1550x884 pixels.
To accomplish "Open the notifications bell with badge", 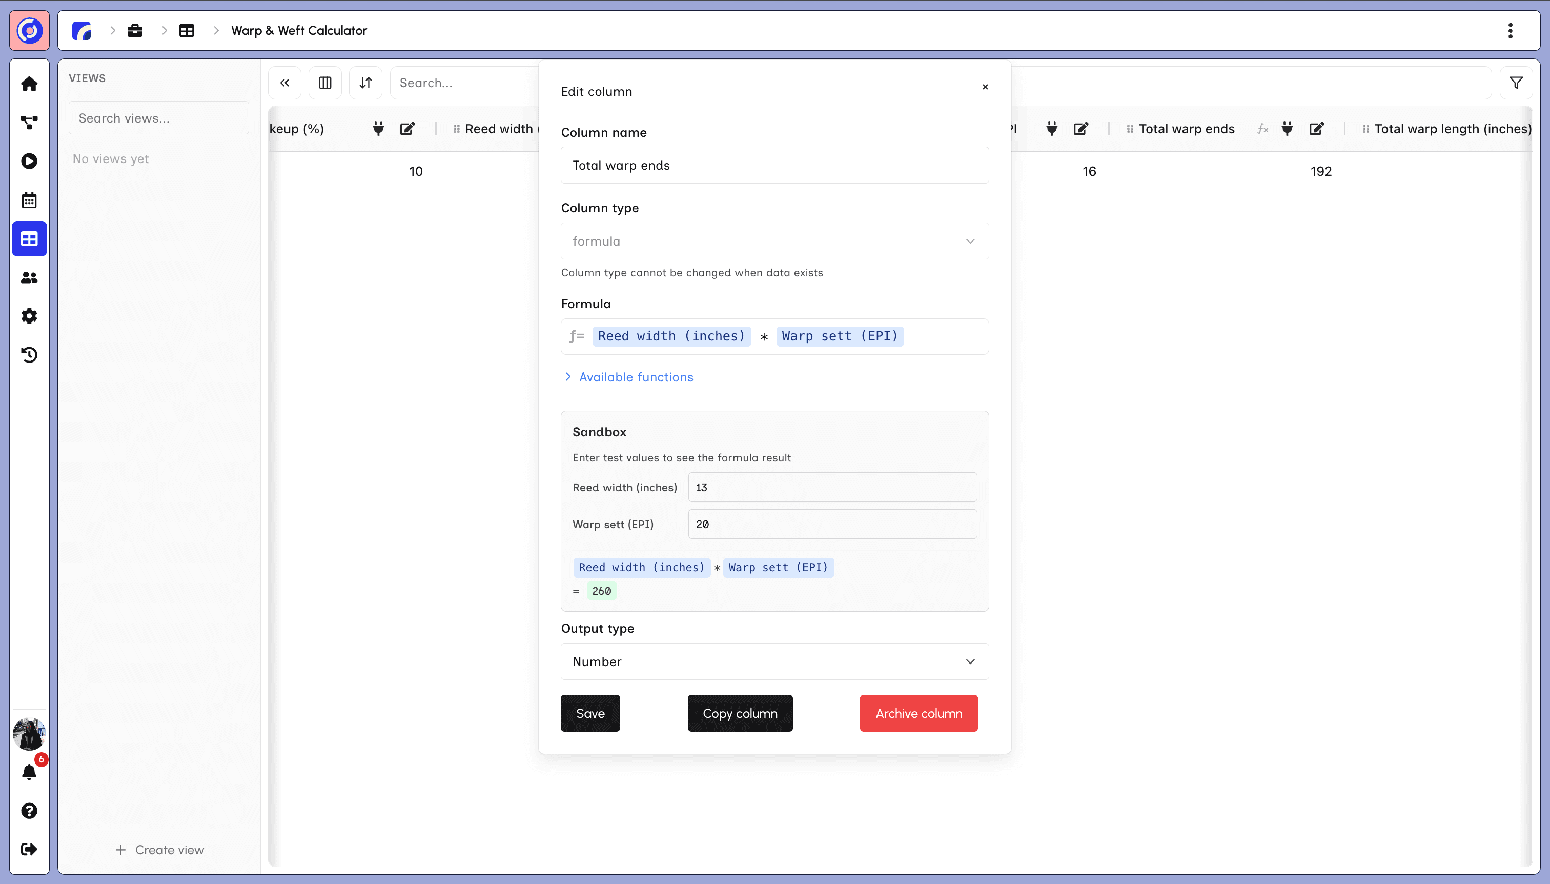I will (29, 772).
